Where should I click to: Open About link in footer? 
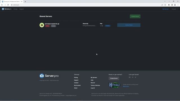(76, 88)
